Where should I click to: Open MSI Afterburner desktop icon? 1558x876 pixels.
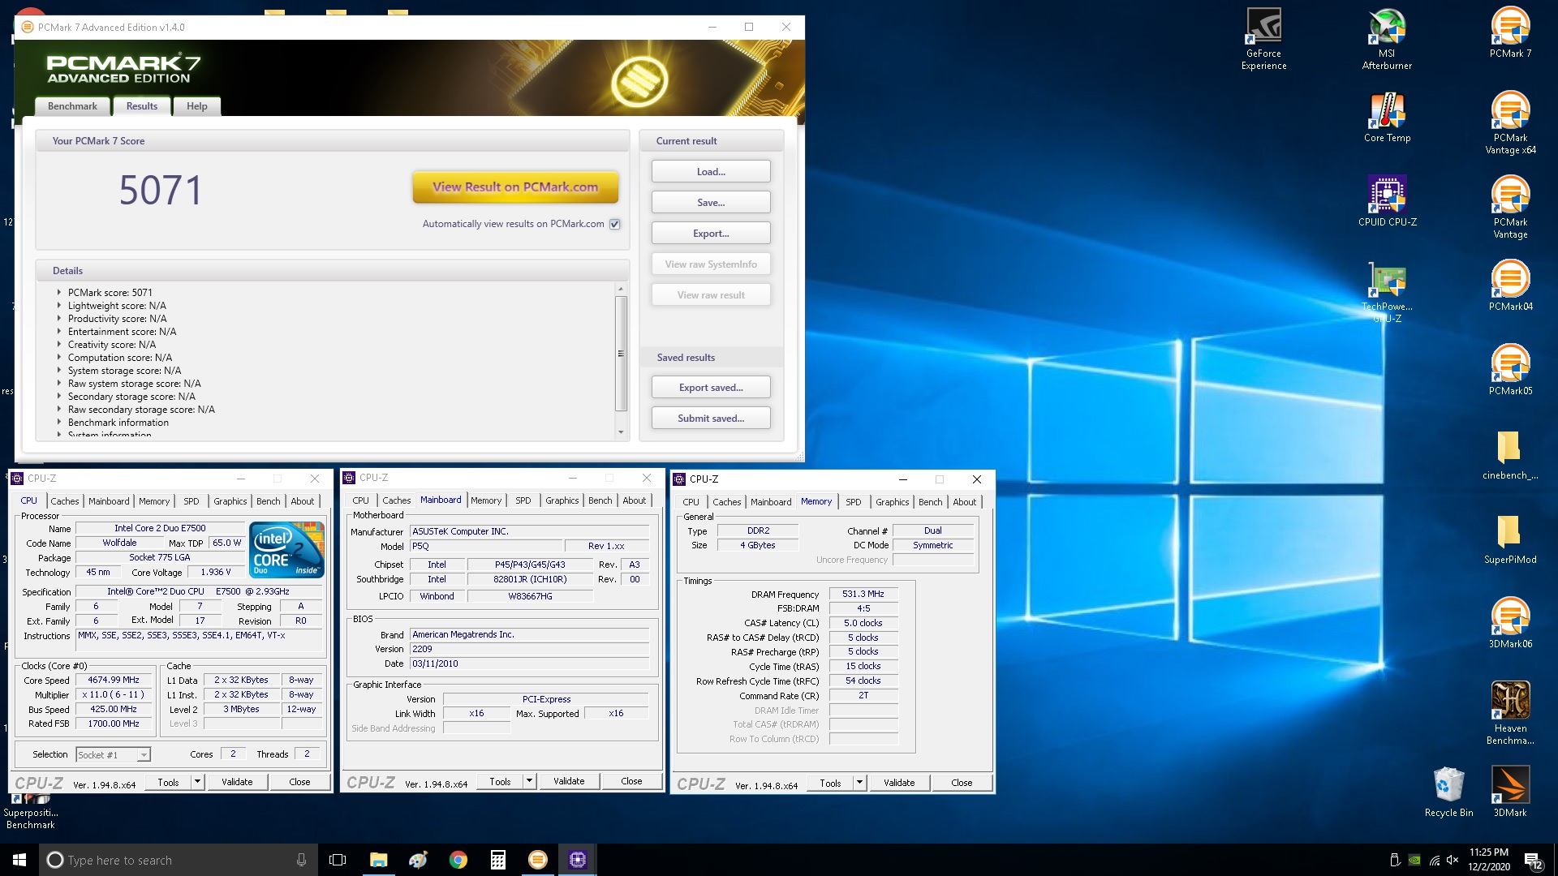[1387, 38]
